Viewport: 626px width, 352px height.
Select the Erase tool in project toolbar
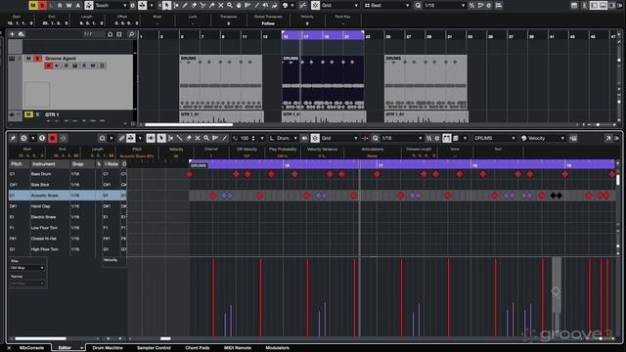[x=194, y=5]
